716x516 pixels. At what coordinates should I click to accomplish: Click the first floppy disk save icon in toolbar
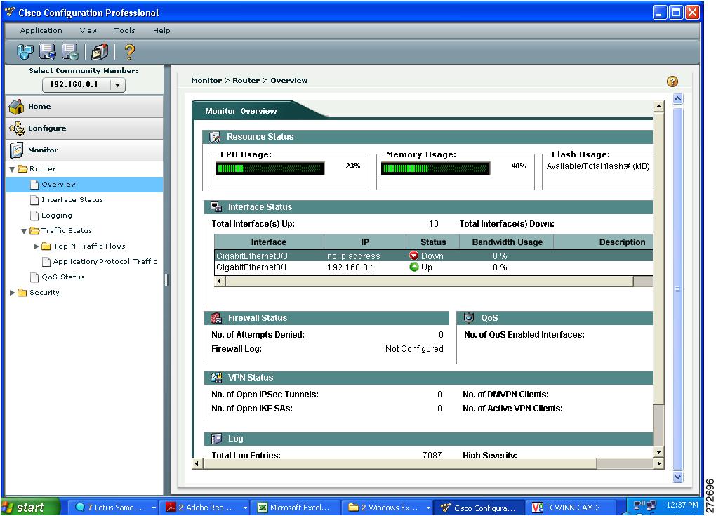pyautogui.click(x=48, y=52)
